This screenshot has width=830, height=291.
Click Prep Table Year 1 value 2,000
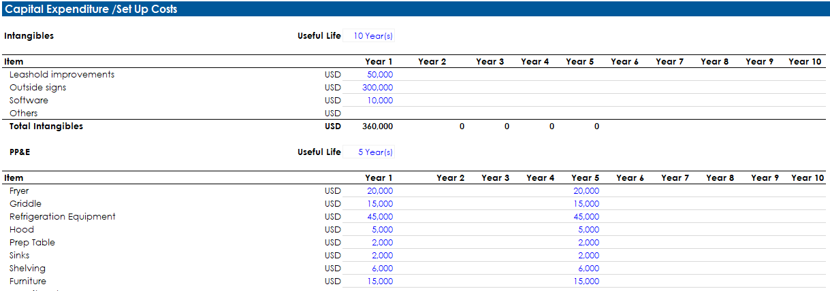(x=382, y=243)
